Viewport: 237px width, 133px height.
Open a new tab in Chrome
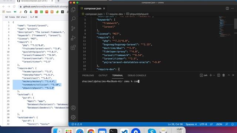pos(59,1)
